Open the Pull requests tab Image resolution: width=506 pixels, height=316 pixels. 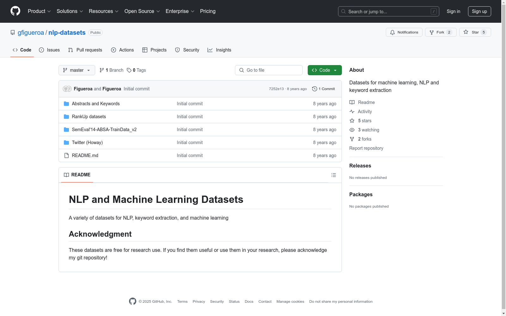pyautogui.click(x=85, y=50)
